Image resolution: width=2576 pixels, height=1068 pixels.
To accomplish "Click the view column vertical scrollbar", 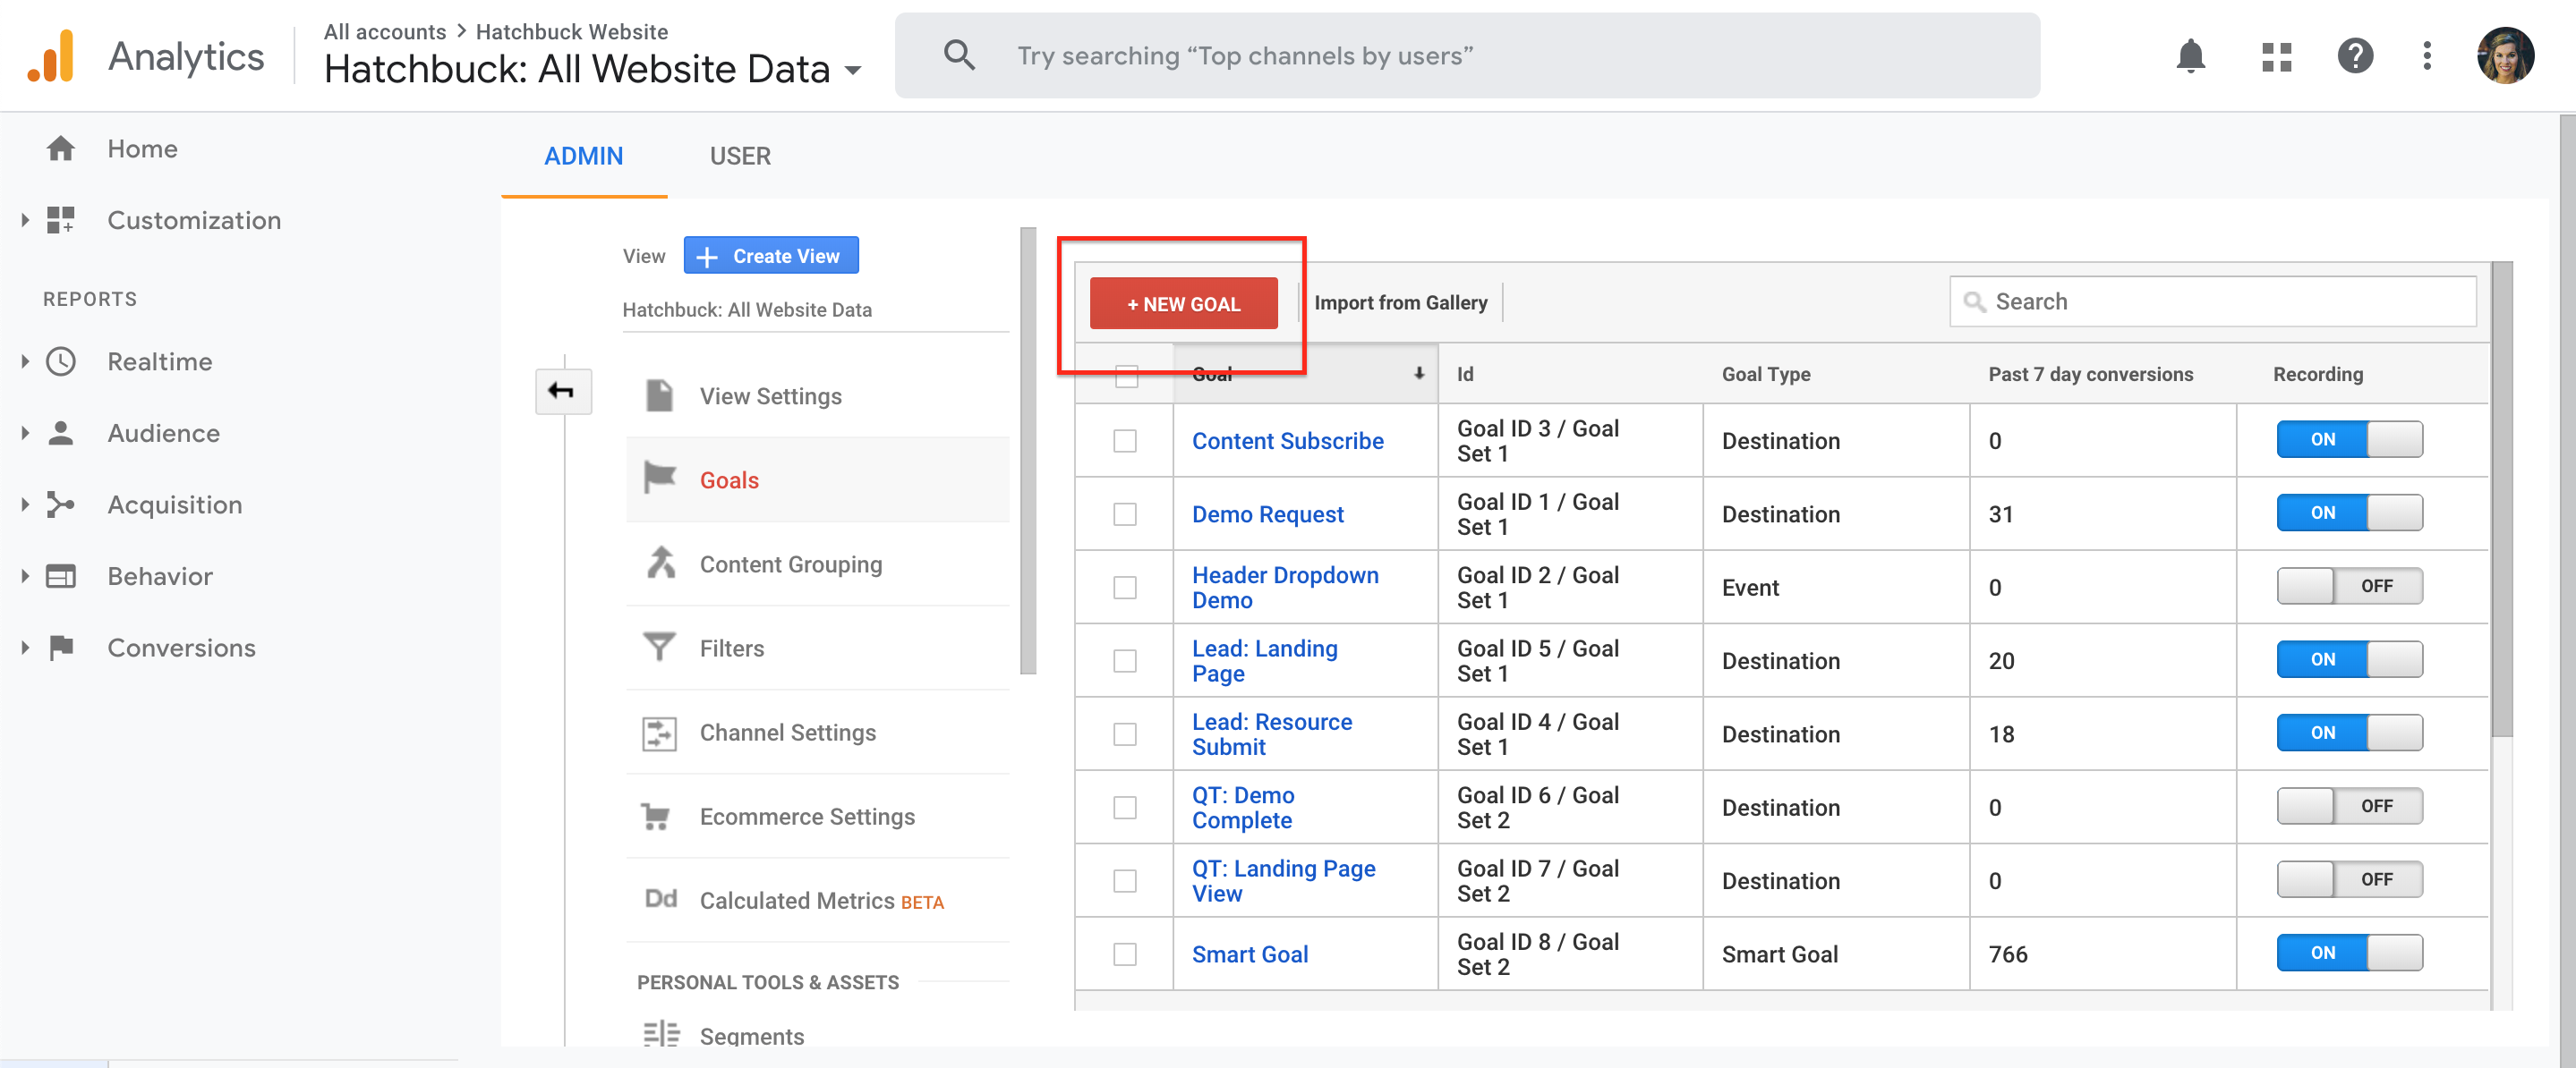I will tap(1028, 452).
